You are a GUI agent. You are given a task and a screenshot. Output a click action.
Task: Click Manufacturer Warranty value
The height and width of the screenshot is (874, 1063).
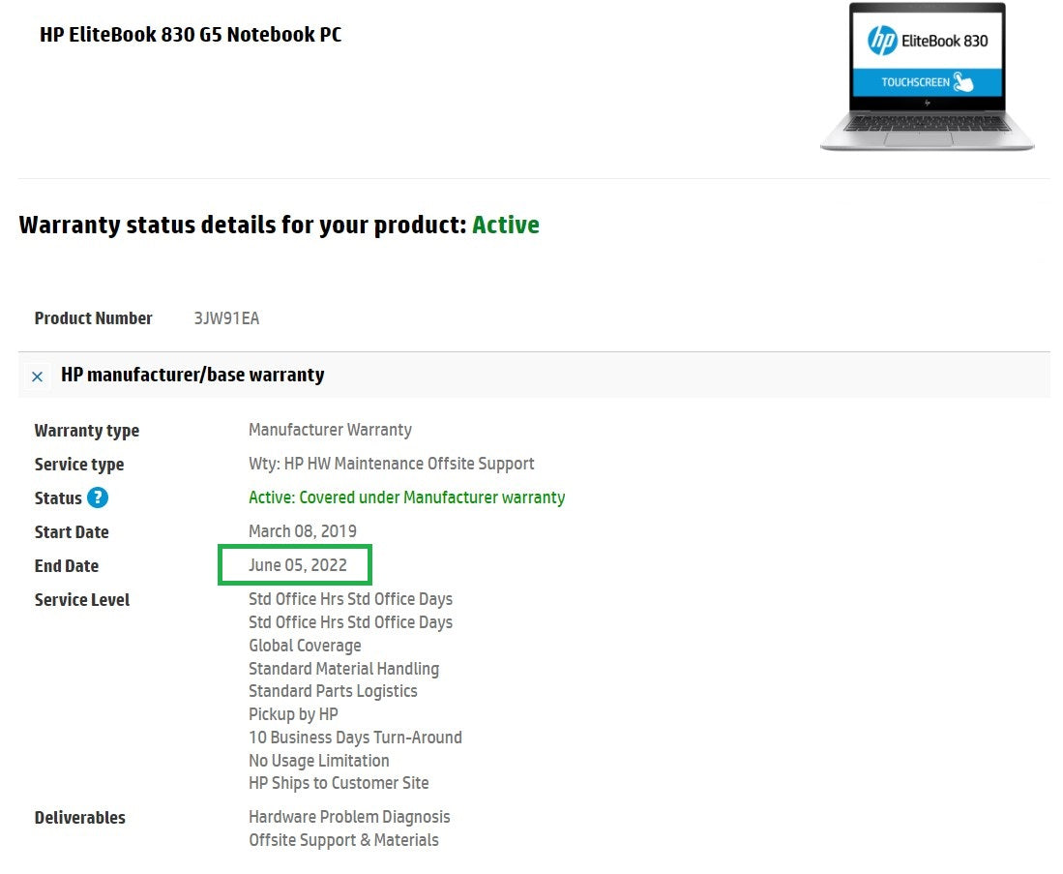coord(330,430)
